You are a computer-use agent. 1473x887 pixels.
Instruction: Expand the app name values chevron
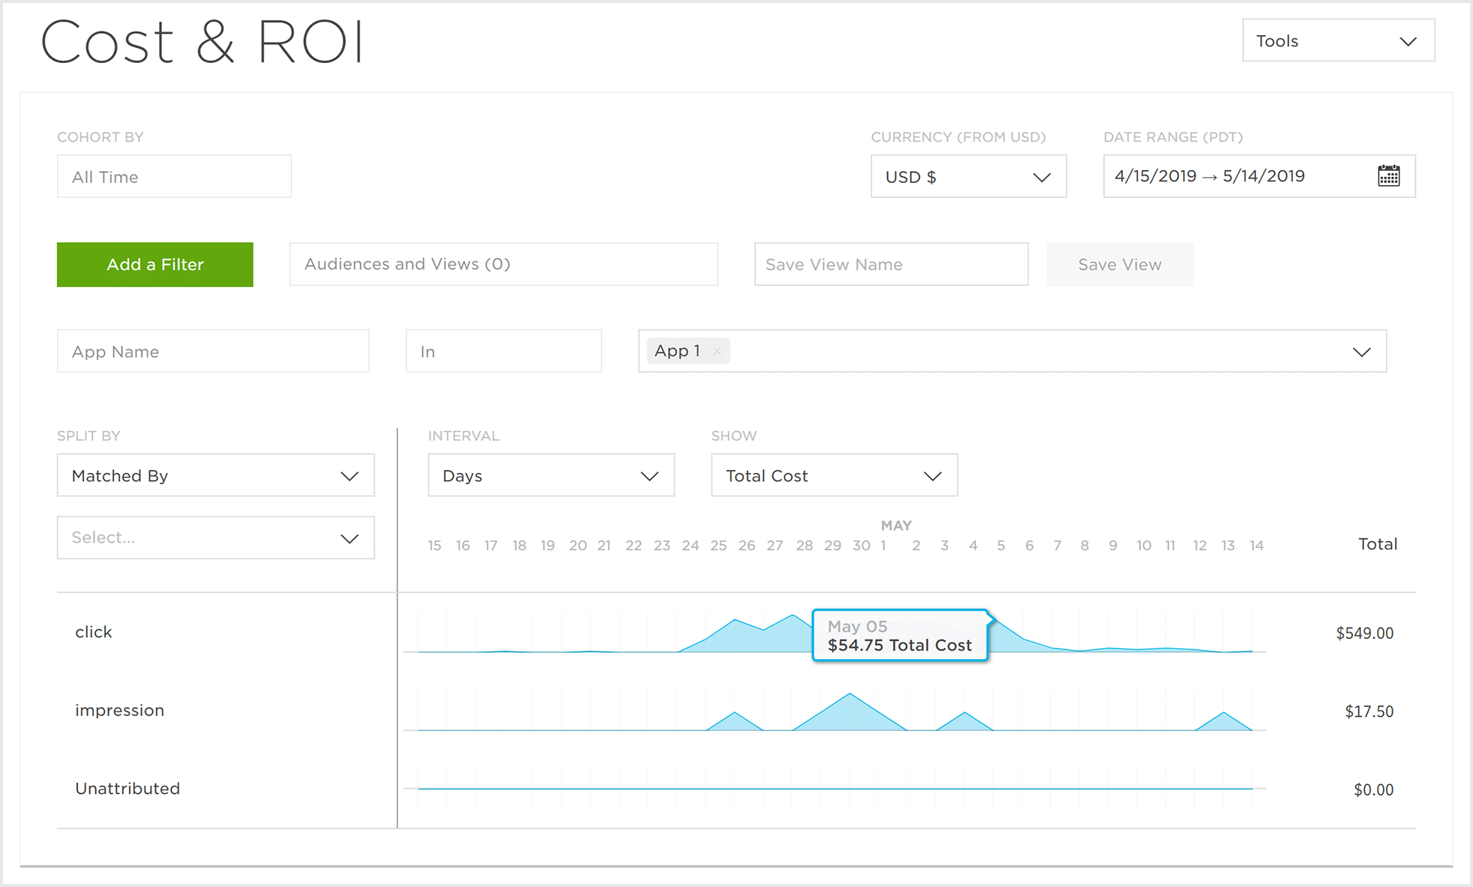point(1361,352)
